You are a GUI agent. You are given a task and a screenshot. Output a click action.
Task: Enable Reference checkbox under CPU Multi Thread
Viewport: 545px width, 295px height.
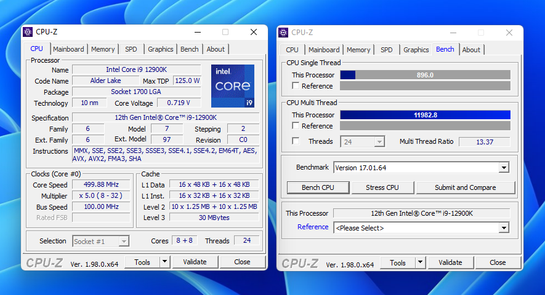296,125
